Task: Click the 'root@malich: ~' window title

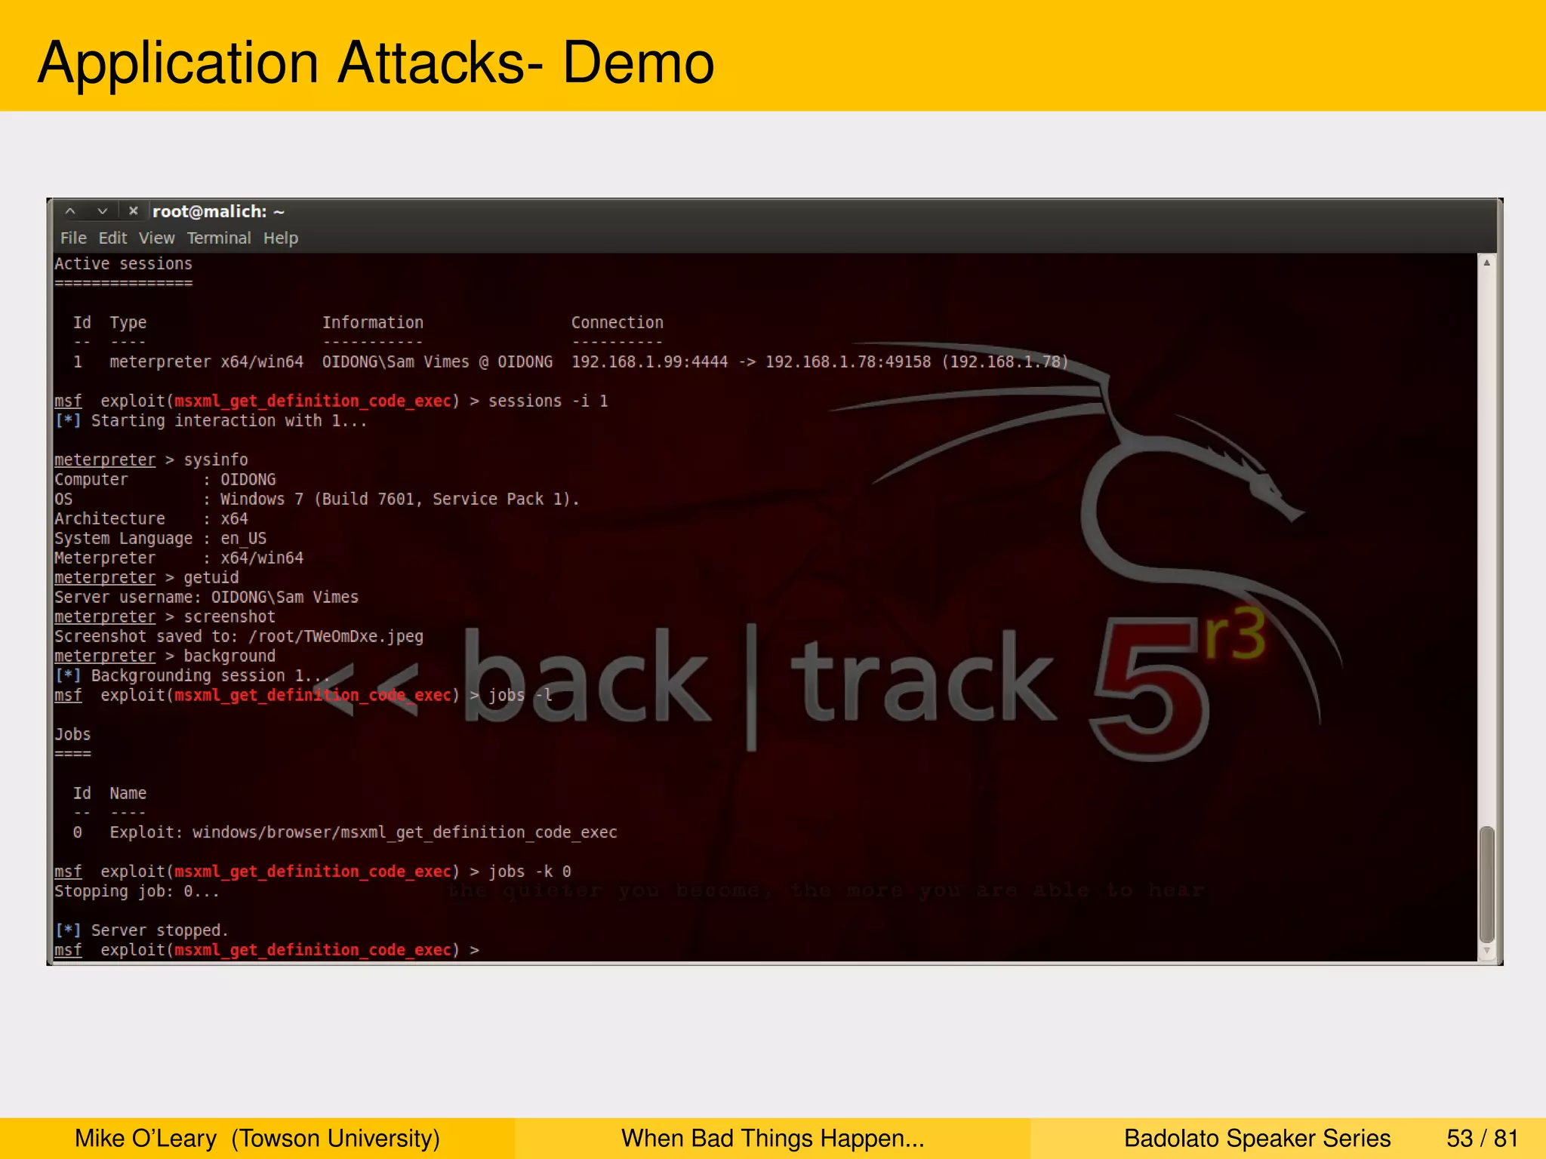Action: coord(218,212)
